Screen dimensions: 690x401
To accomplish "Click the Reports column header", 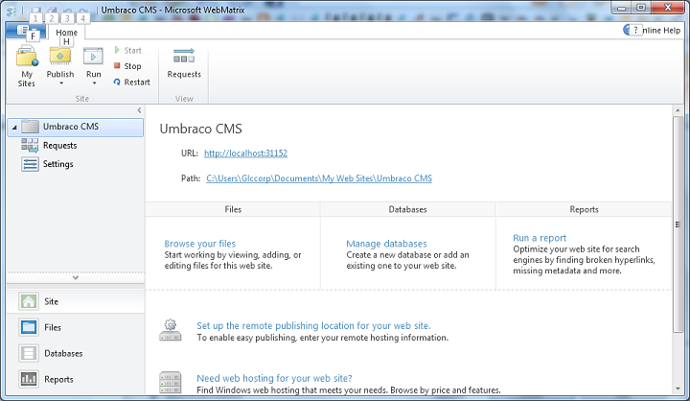I will click(x=584, y=209).
